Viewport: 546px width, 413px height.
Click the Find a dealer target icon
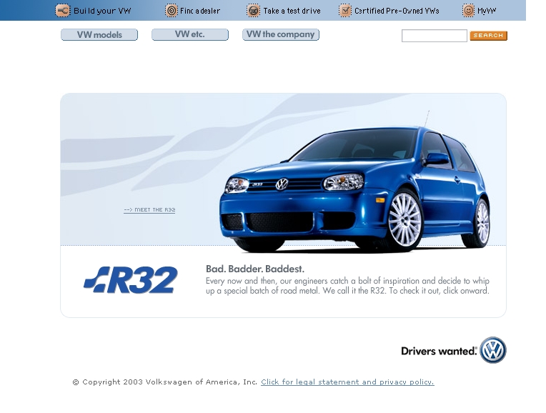[x=172, y=11]
